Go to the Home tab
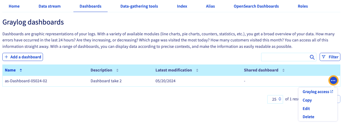Screen dimensions: 343x124 [14, 6]
